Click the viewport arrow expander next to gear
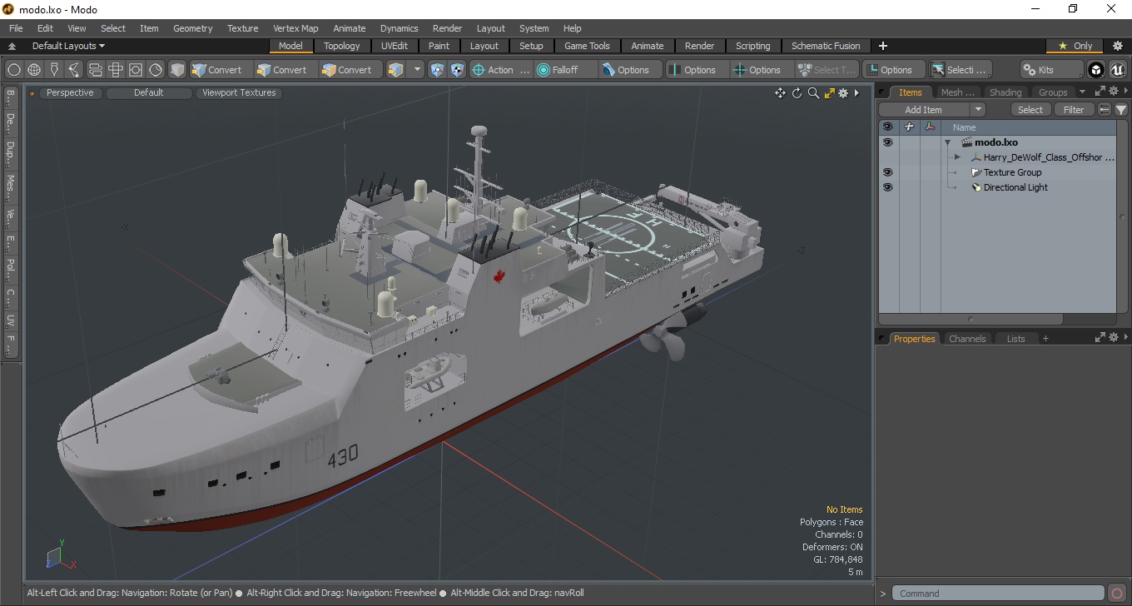This screenshot has width=1132, height=606. point(856,93)
